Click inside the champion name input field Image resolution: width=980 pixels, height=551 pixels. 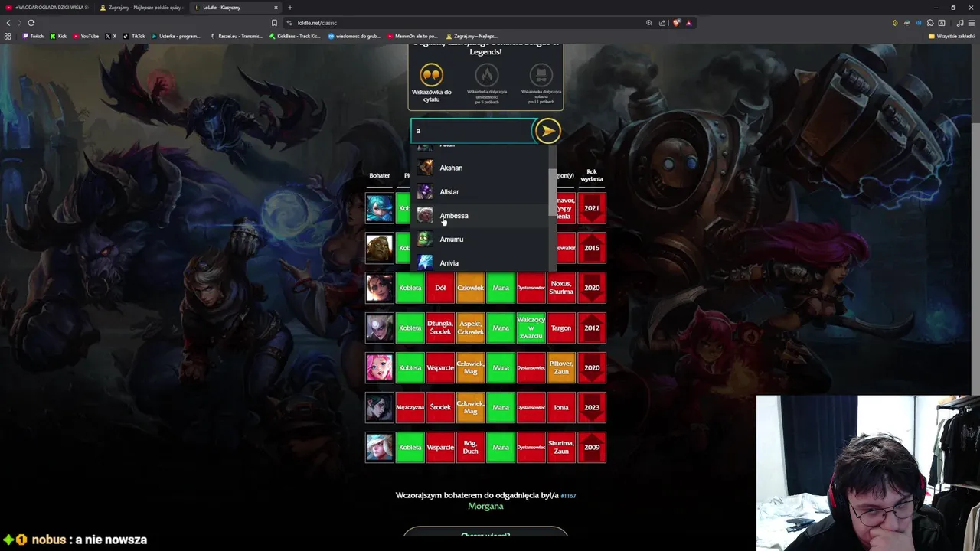point(472,131)
